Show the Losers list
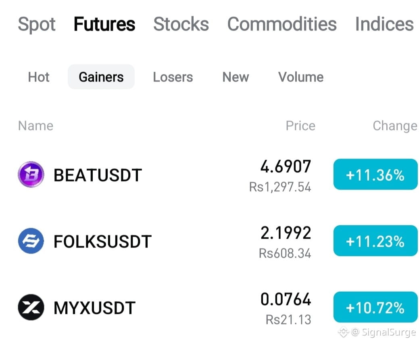 (x=173, y=77)
